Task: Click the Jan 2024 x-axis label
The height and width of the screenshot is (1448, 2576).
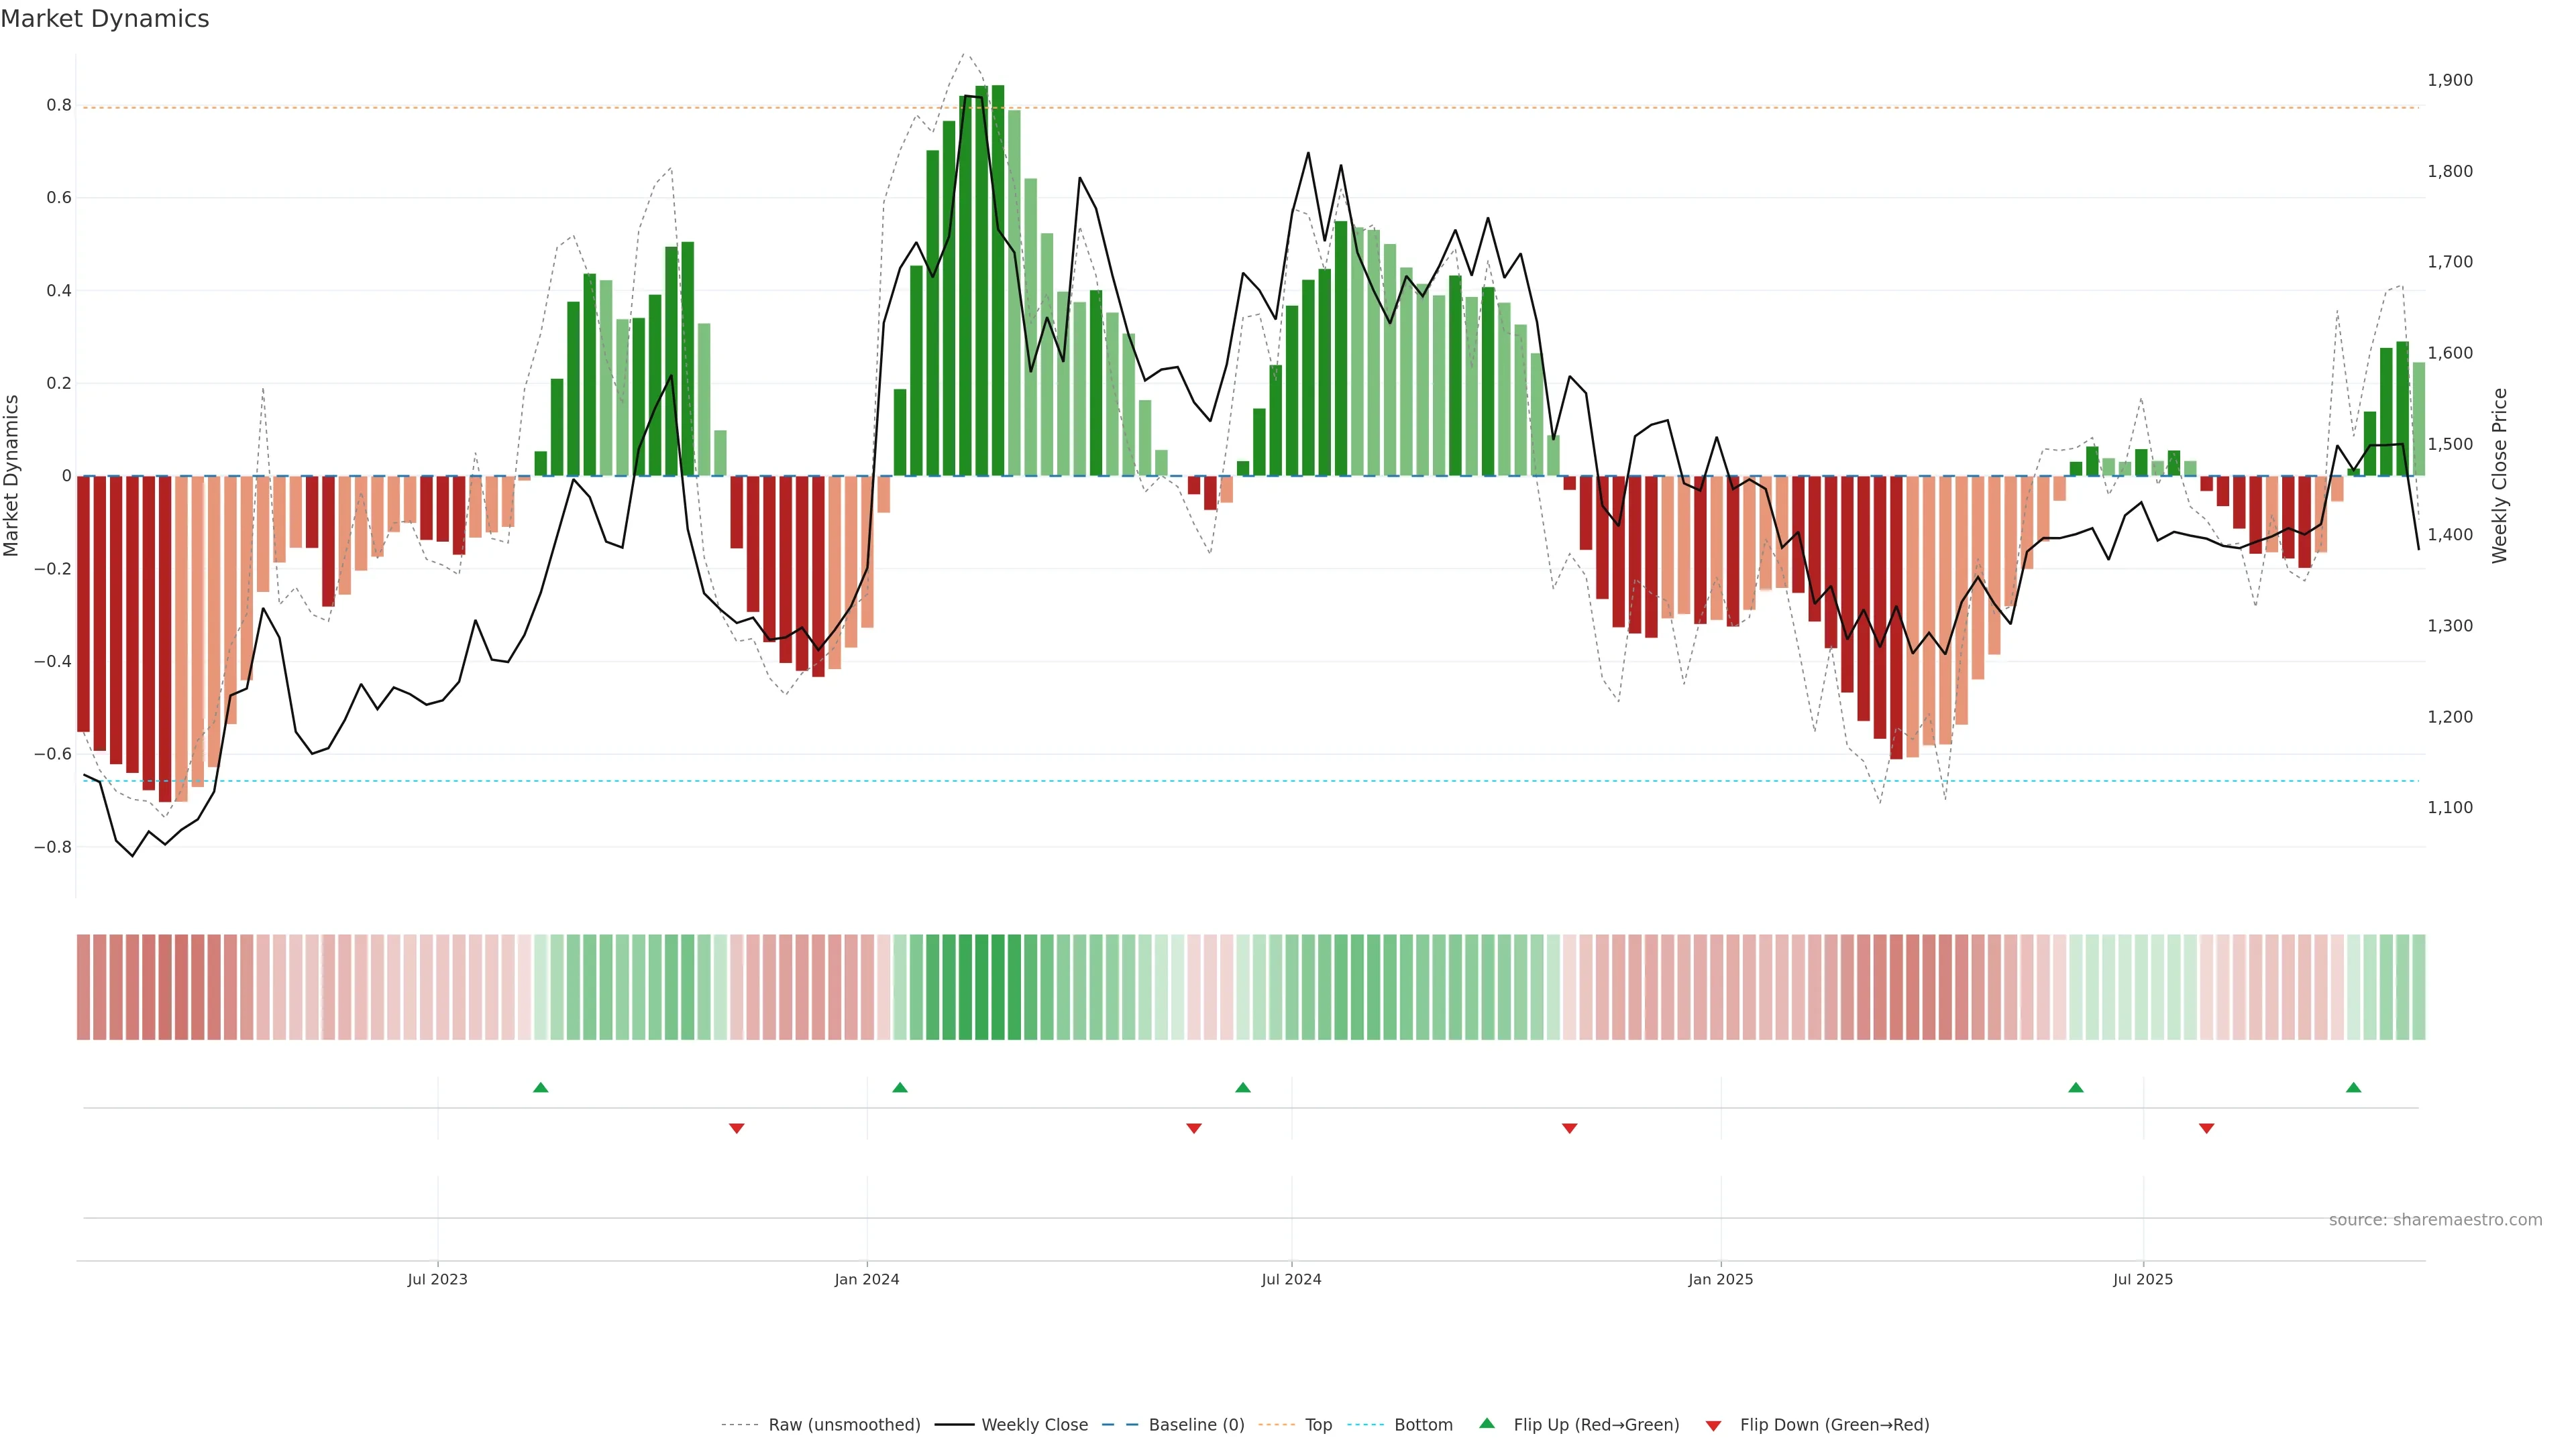Action: 867,1279
